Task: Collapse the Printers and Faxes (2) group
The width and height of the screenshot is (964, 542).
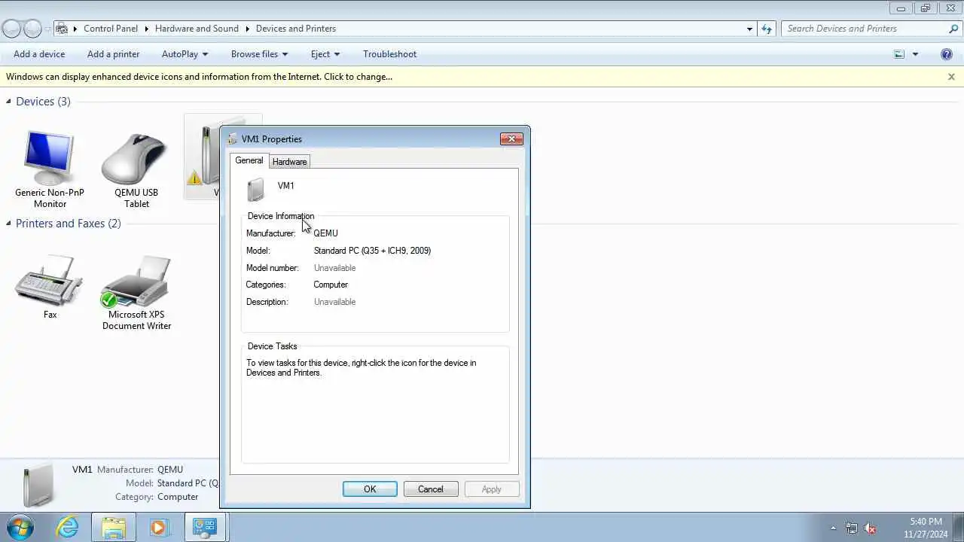Action: (9, 224)
